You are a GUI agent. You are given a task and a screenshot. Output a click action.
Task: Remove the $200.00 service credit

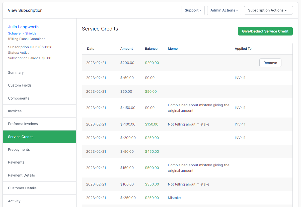pyautogui.click(x=270, y=63)
